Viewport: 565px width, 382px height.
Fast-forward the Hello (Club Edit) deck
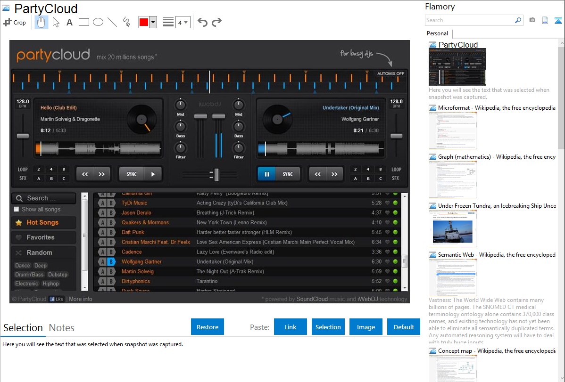coord(101,174)
